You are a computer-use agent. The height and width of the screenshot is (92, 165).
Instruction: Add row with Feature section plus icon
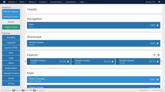pyautogui.click(x=154, y=55)
